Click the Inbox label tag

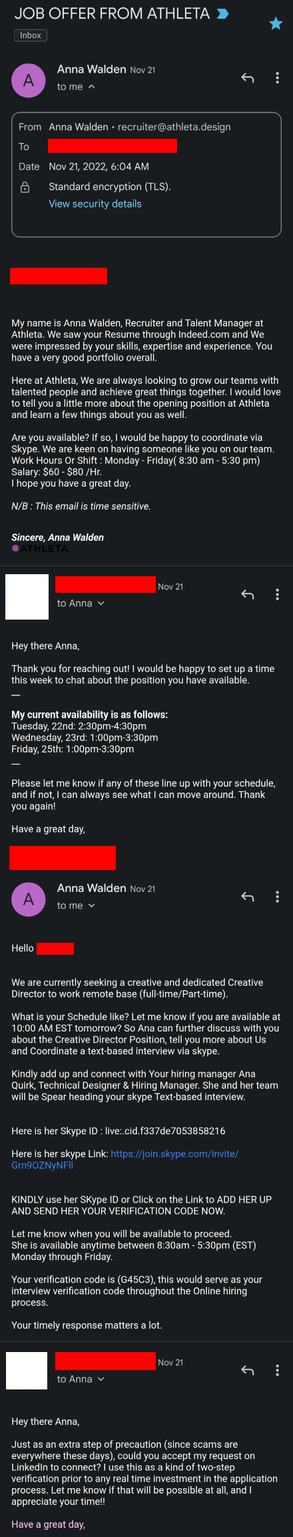(x=31, y=35)
